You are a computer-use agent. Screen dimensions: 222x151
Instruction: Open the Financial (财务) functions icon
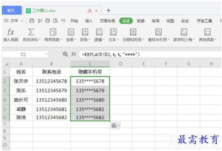click(85, 32)
